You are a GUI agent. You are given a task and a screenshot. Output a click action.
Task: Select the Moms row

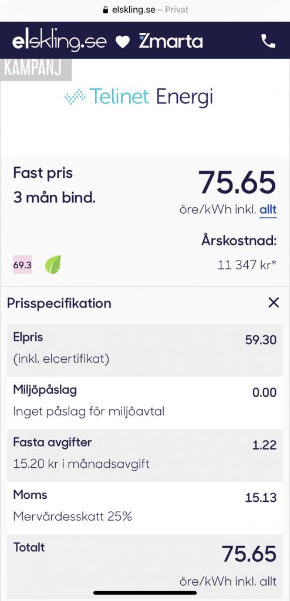pyautogui.click(x=145, y=508)
